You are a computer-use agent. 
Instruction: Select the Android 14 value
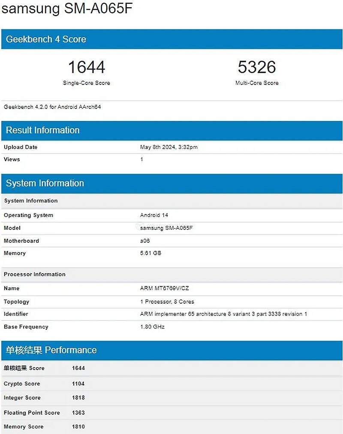pyautogui.click(x=154, y=215)
